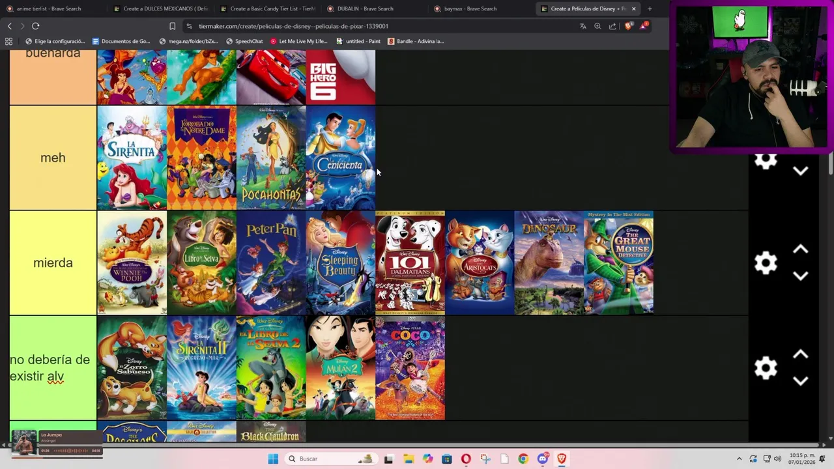
Task: Open the Windows Start menu
Action: (273, 459)
